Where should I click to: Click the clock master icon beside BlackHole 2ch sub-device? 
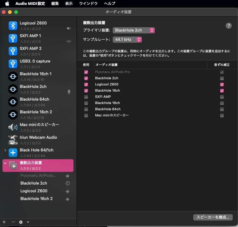pos(68,183)
